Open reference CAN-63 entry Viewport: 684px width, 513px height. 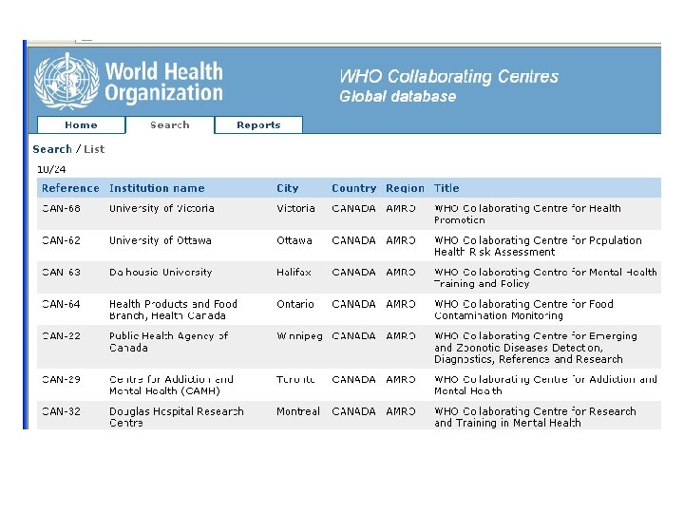(61, 273)
